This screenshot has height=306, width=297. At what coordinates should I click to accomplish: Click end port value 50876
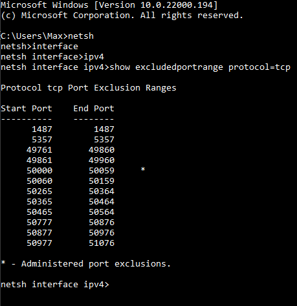pyautogui.click(x=102, y=223)
